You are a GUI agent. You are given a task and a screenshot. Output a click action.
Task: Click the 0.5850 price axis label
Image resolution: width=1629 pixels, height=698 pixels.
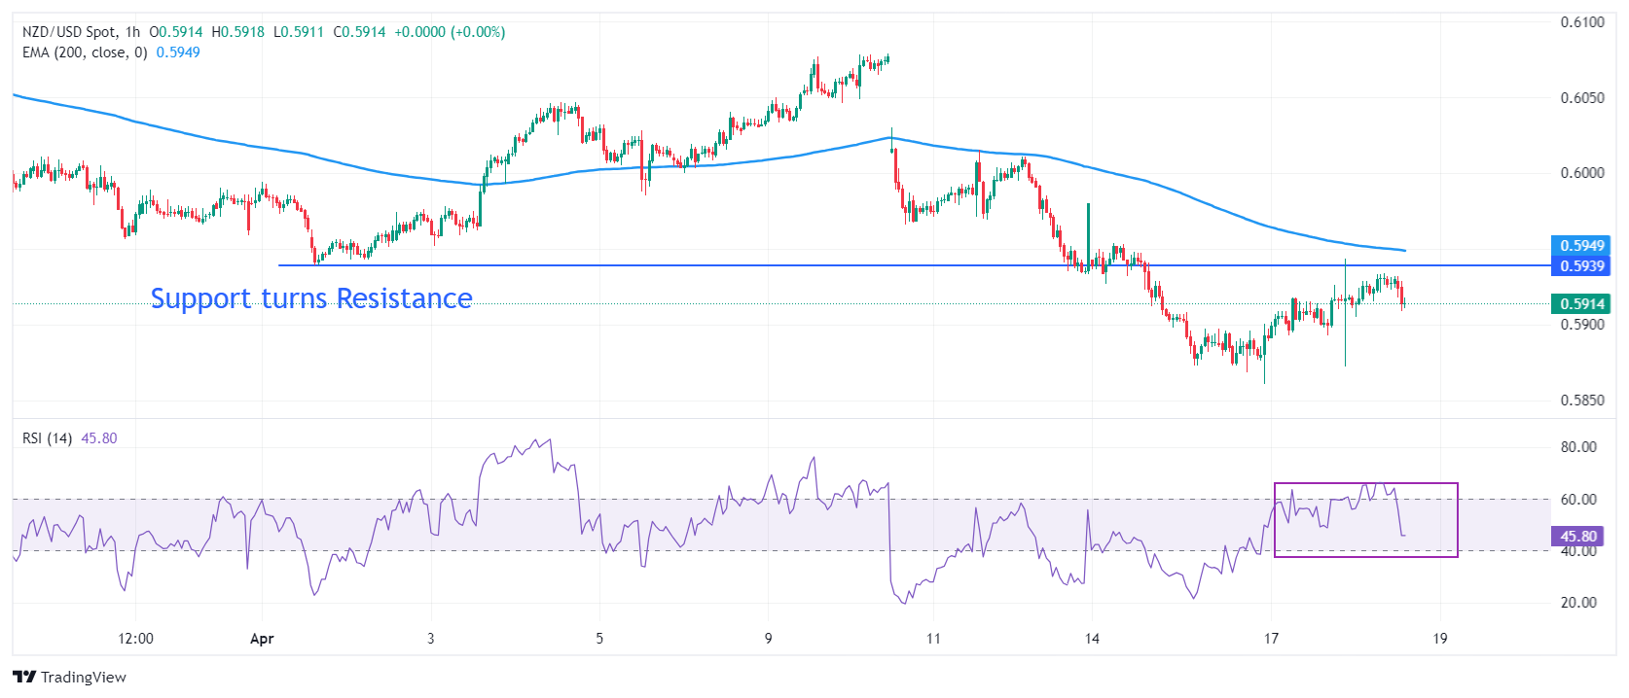1581,401
